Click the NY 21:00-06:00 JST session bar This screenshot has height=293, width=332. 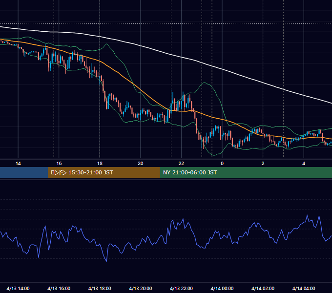246,172
